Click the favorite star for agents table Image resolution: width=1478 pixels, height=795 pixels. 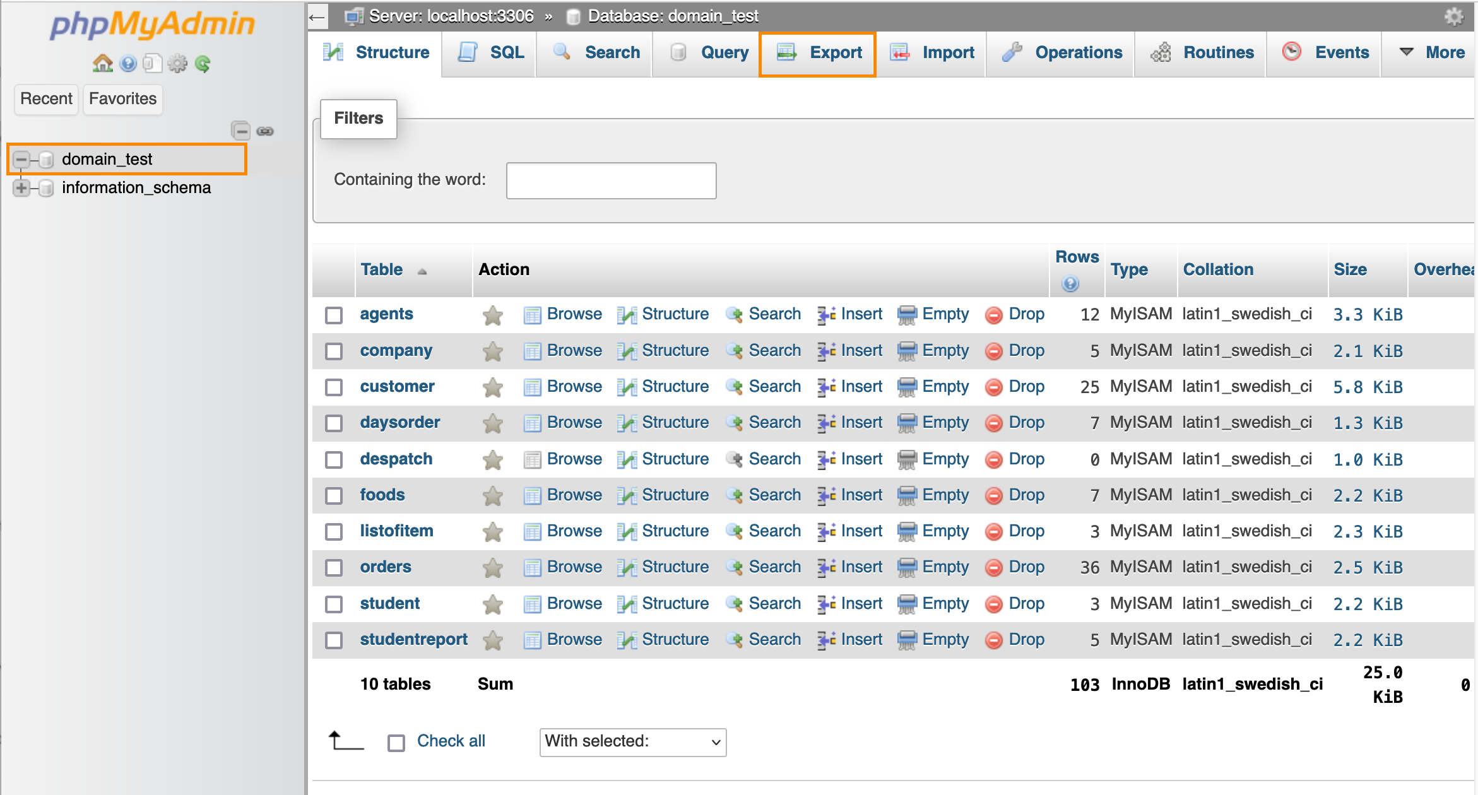click(x=492, y=315)
